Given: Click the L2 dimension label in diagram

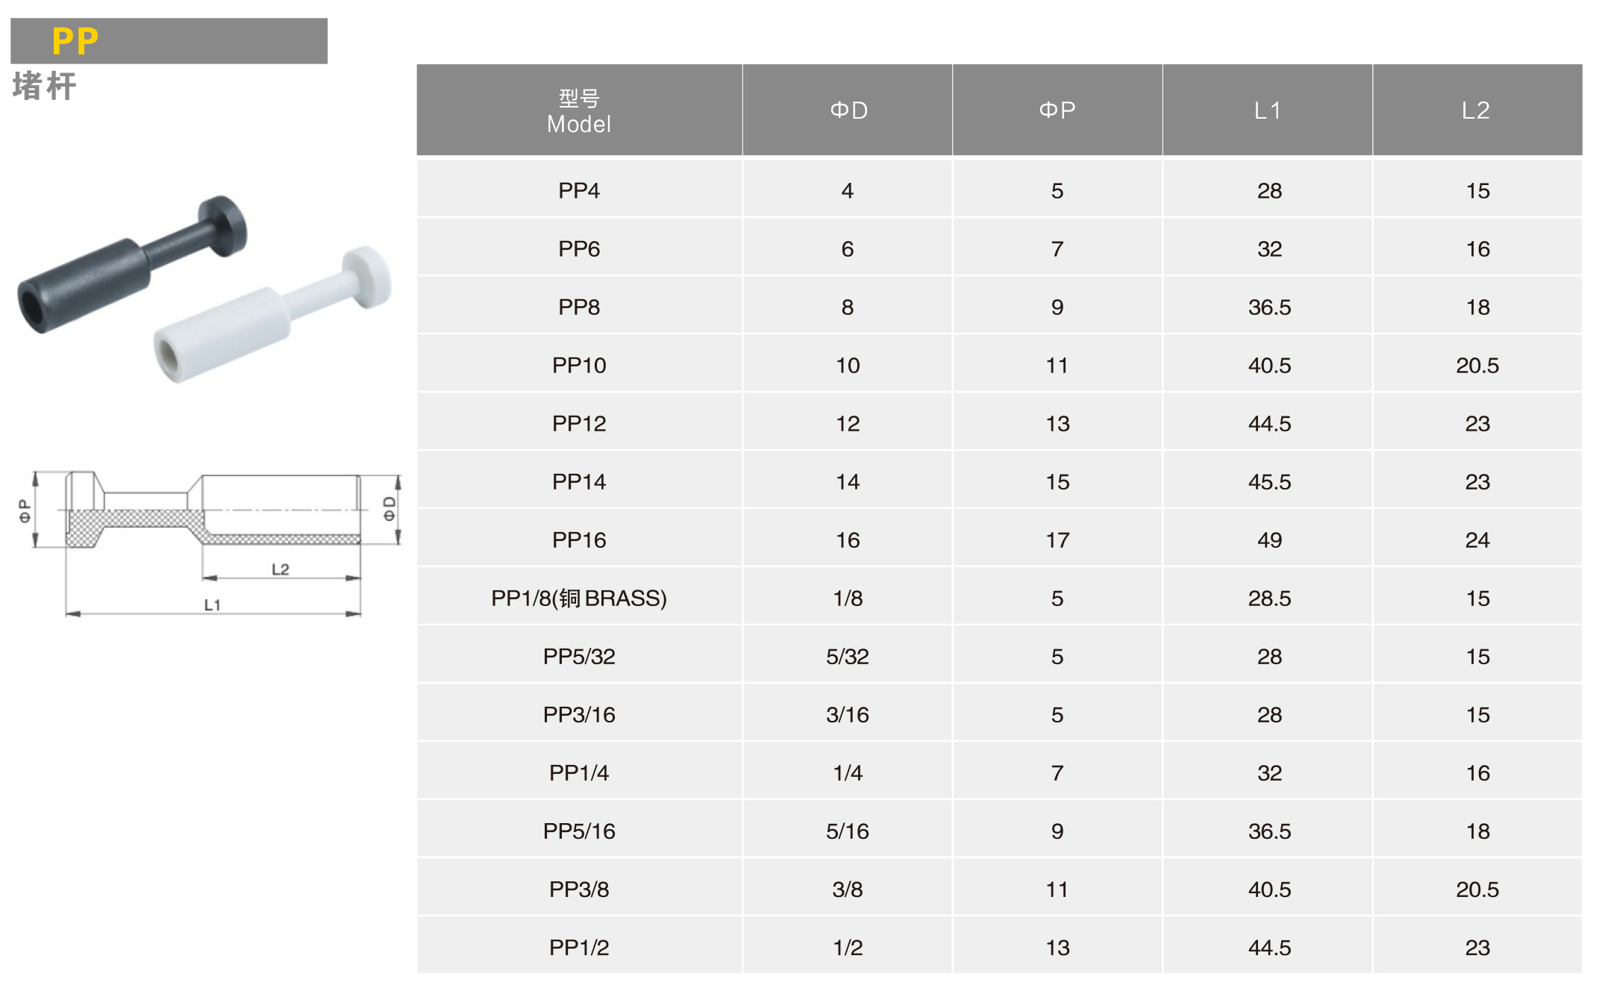Looking at the screenshot, I should (281, 569).
